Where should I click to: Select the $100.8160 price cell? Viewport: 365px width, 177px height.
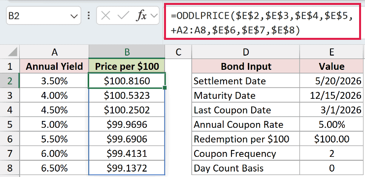[127, 81]
